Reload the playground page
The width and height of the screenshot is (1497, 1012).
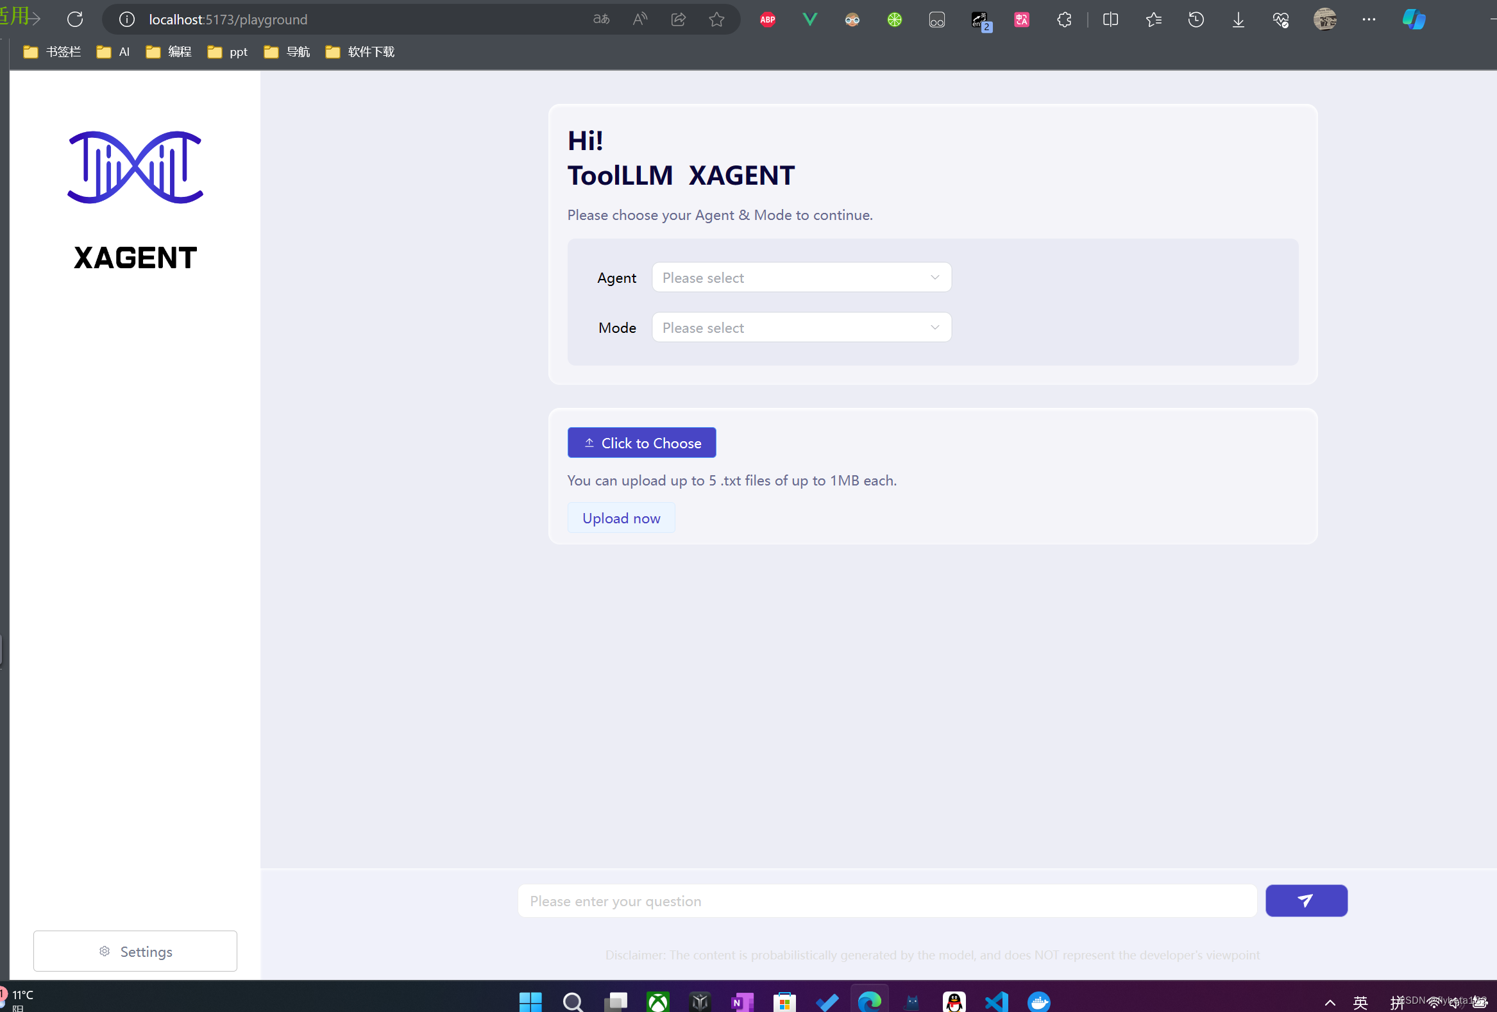pos(74,19)
